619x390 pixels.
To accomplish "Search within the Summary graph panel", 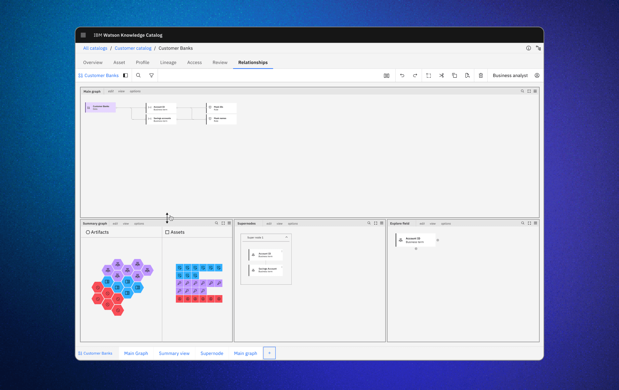I will [217, 223].
